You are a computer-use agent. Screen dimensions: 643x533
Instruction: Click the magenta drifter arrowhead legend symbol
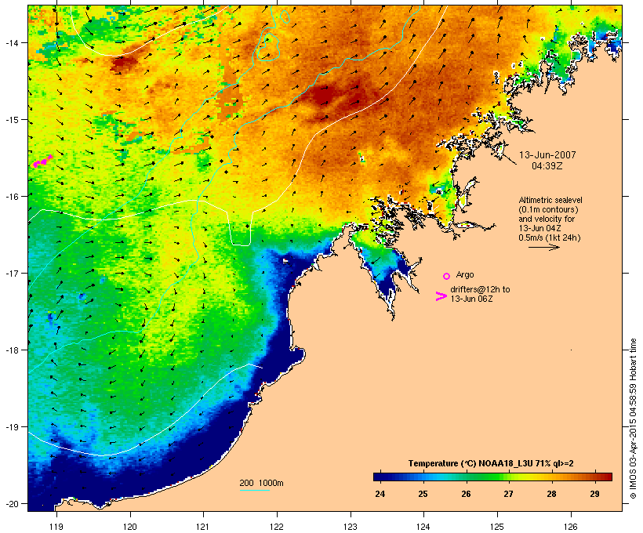click(x=441, y=296)
